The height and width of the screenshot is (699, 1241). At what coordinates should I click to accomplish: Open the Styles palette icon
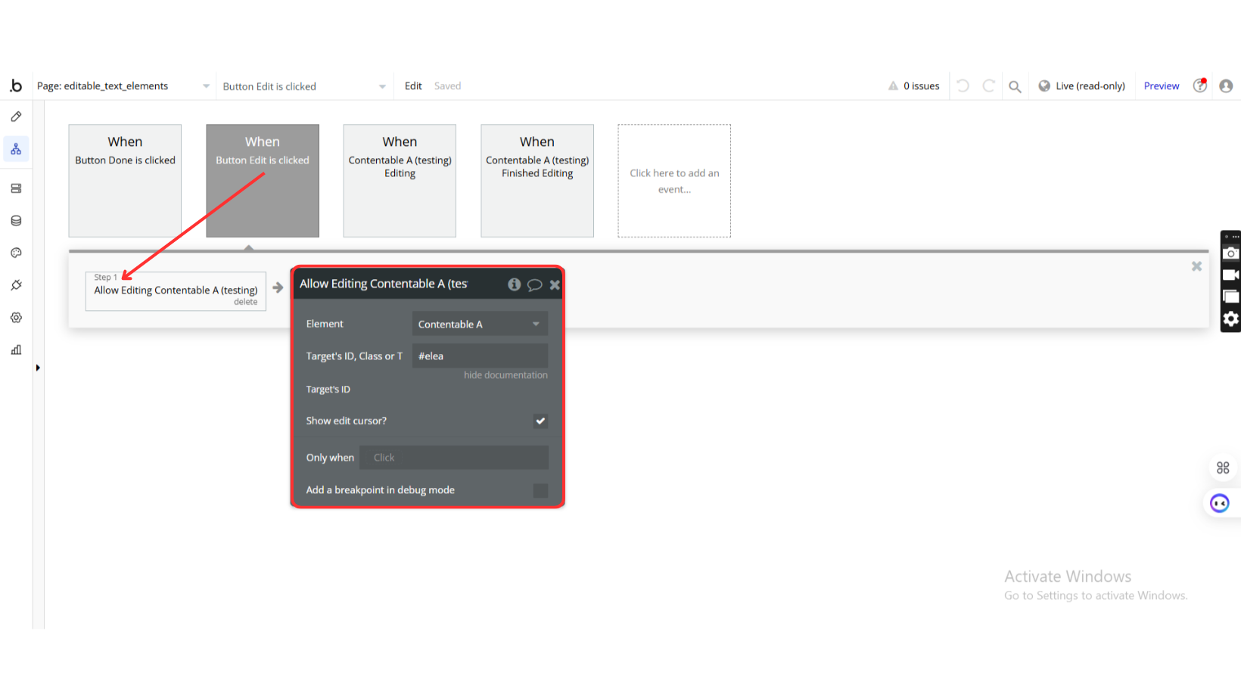click(16, 253)
